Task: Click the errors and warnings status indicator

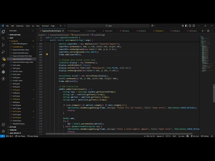Action: click(x=9, y=136)
